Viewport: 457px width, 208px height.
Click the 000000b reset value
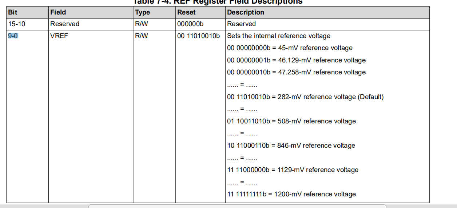190,24
